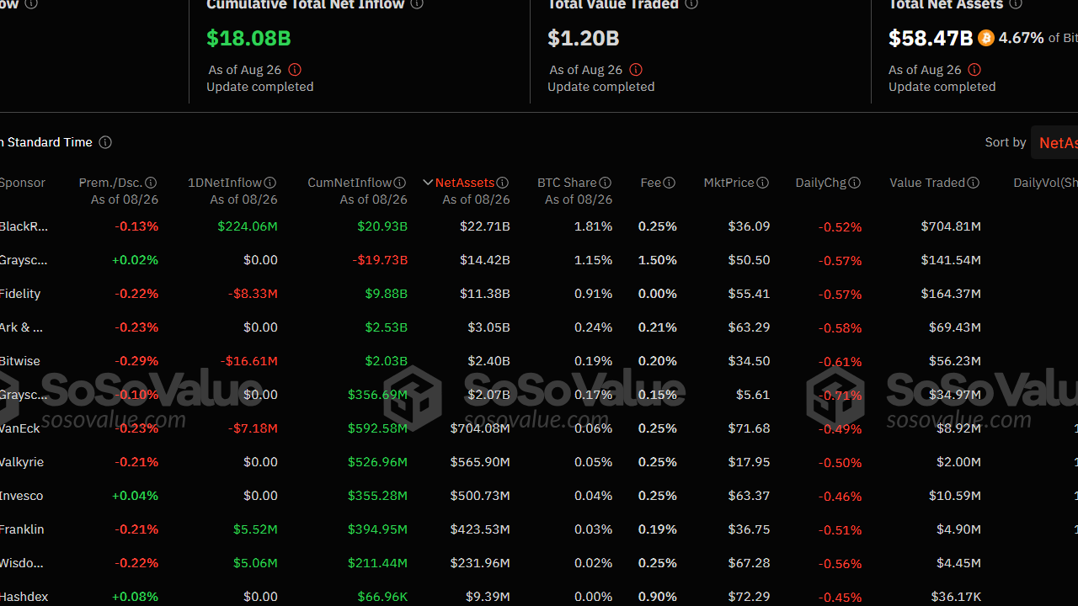
Task: Click Franklin sponsor row name
Action: (22, 529)
